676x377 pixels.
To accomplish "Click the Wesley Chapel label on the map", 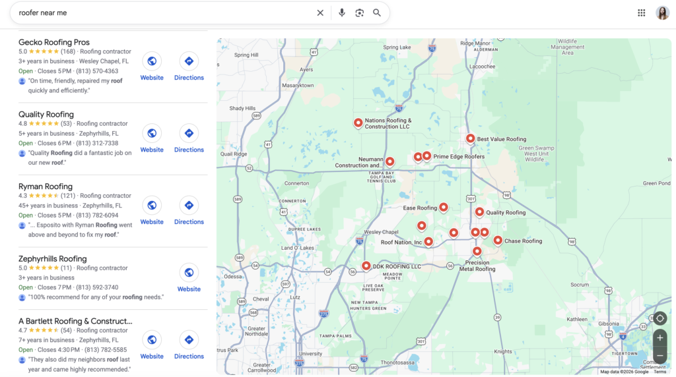I will point(381,232).
